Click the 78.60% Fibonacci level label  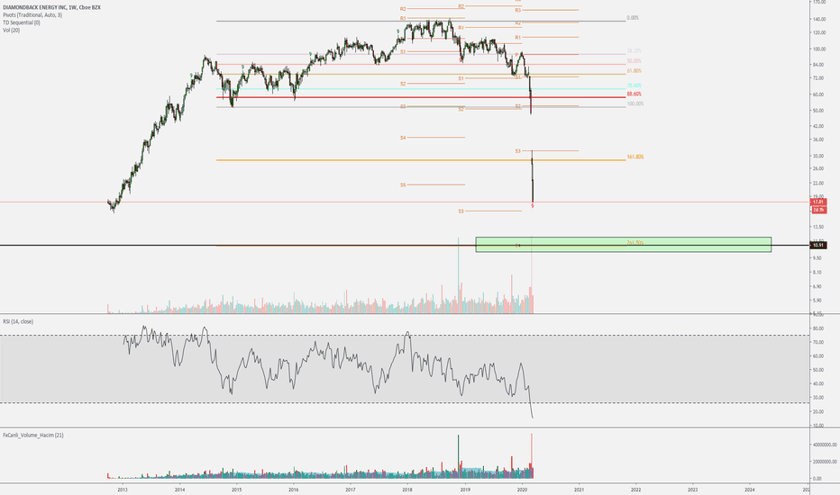pyautogui.click(x=635, y=85)
